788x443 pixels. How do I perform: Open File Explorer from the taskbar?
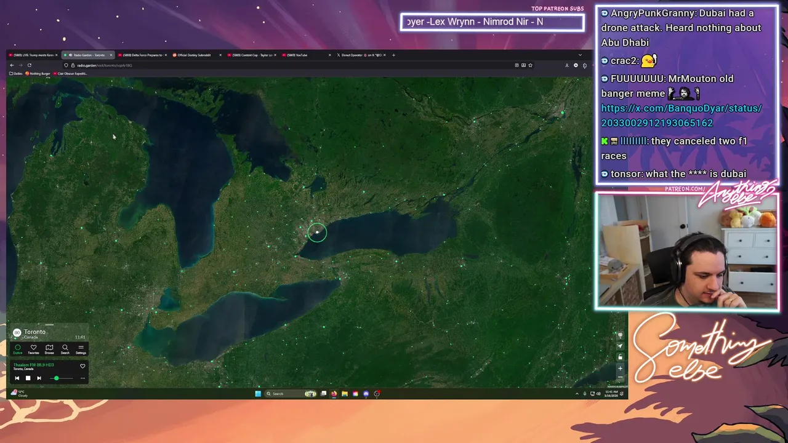tap(345, 394)
